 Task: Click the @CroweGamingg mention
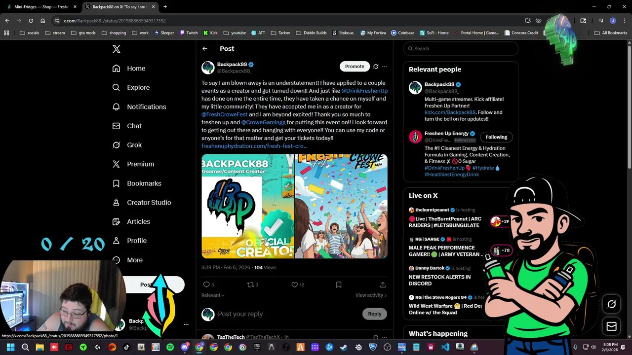263,122
